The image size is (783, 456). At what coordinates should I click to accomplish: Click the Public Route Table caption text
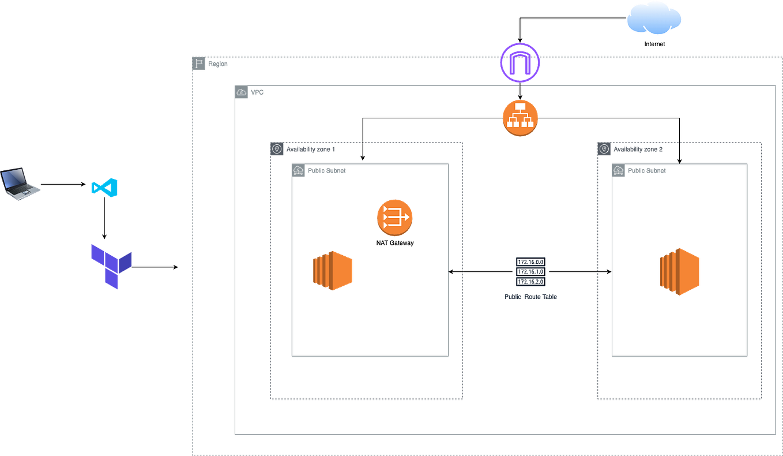tap(530, 297)
